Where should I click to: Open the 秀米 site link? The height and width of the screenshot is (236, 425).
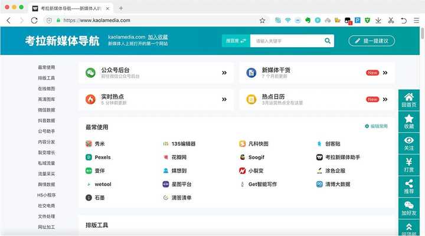coord(95,144)
